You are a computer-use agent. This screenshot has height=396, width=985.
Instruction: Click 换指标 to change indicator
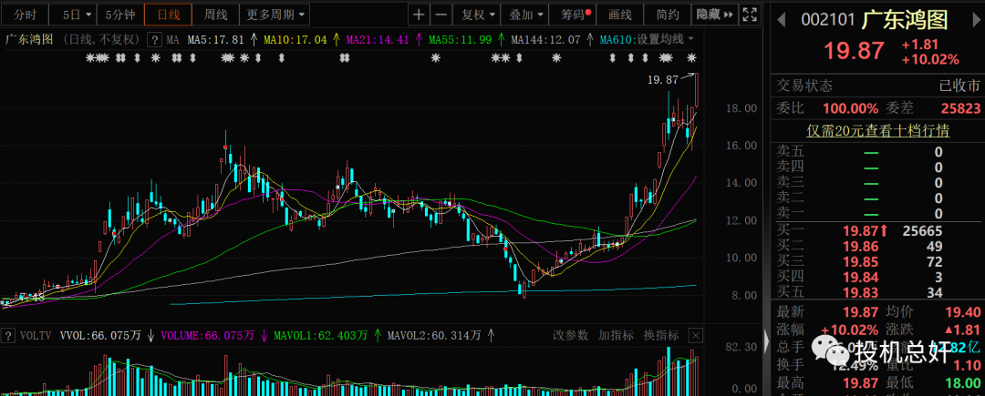point(661,336)
